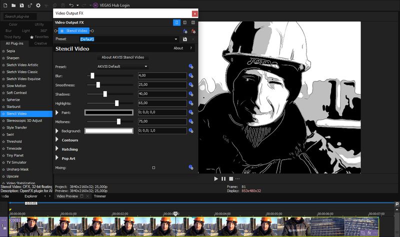Stop the video preview
Viewport: 400px width, 237px height.
[231, 179]
